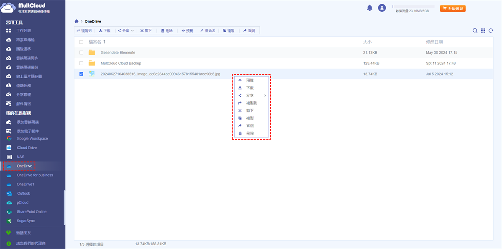Open OneDrive for business
The width and height of the screenshot is (502, 249).
pos(35,175)
